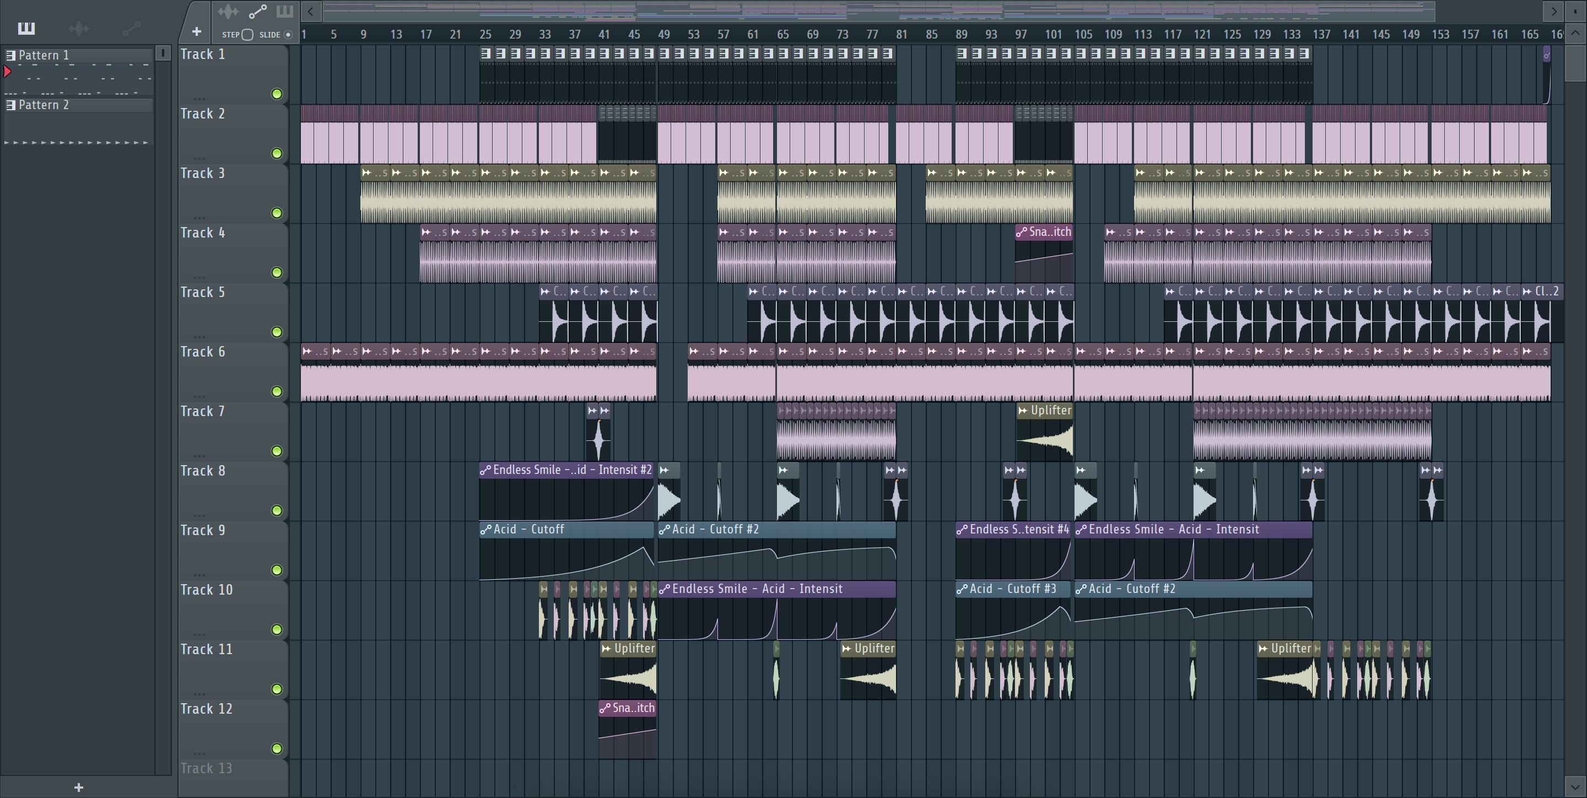Click the automation icon on the Track 12 Sna..itch clip
This screenshot has width=1587, height=798.
(x=605, y=708)
